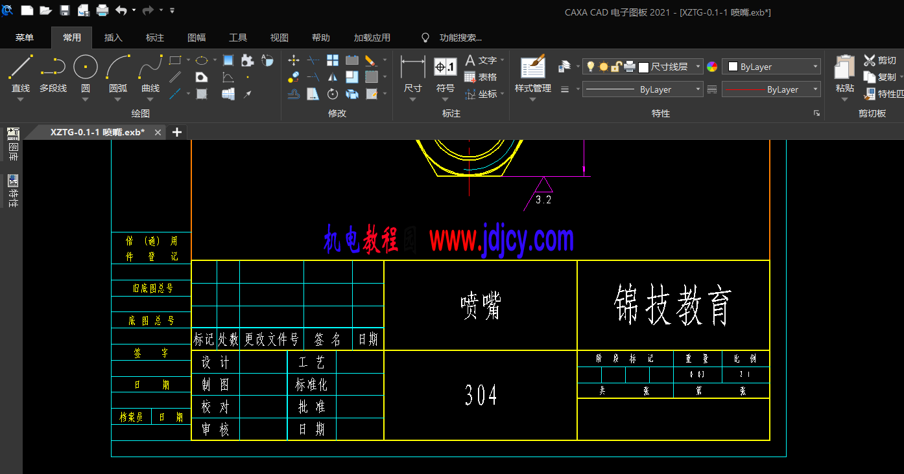The height and width of the screenshot is (474, 904).
Task: Toggle layer freeze sun icon
Action: pyautogui.click(x=604, y=67)
